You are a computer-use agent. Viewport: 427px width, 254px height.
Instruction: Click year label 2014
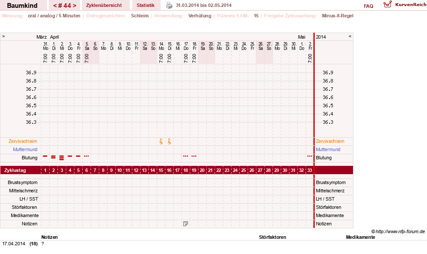[321, 37]
